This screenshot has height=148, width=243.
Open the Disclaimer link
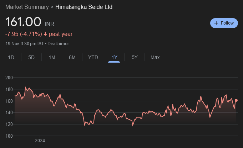[x=58, y=44]
